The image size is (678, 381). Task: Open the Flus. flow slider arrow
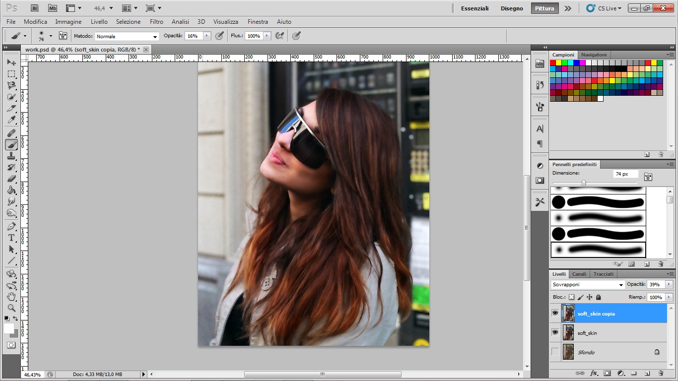pos(267,36)
